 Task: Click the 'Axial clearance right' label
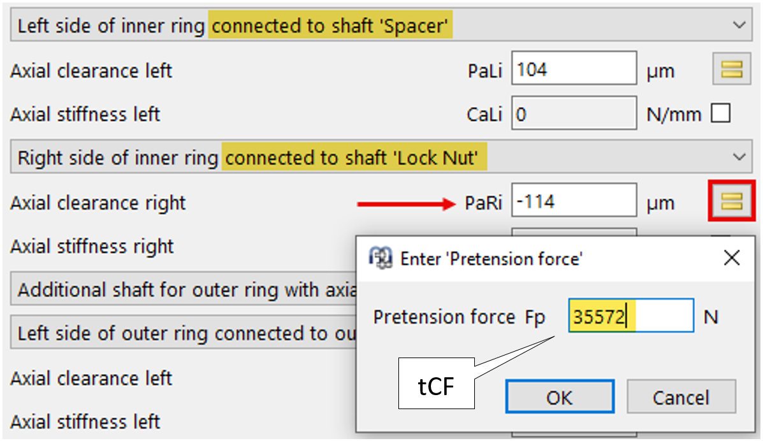98,203
